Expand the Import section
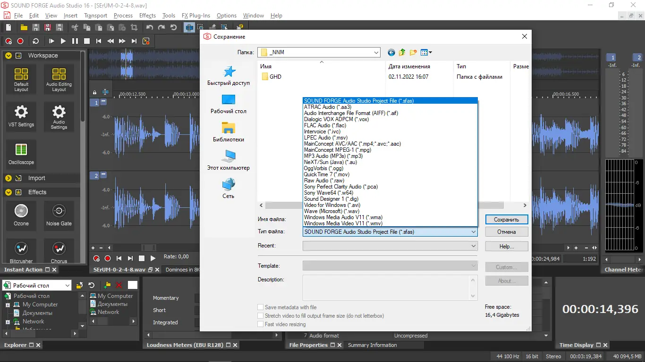 8,178
